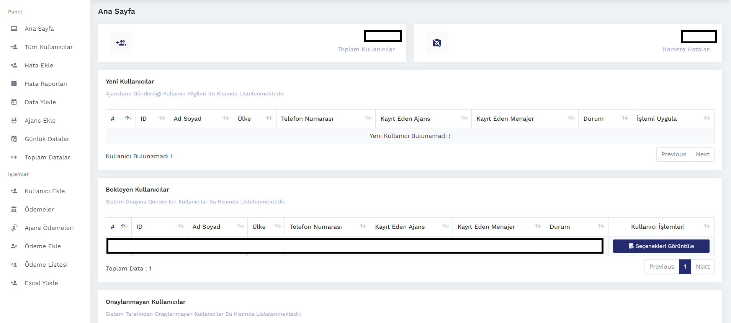Click the add-users icon in Toplam Kullanıcılar card
The image size is (731, 323).
(x=121, y=43)
